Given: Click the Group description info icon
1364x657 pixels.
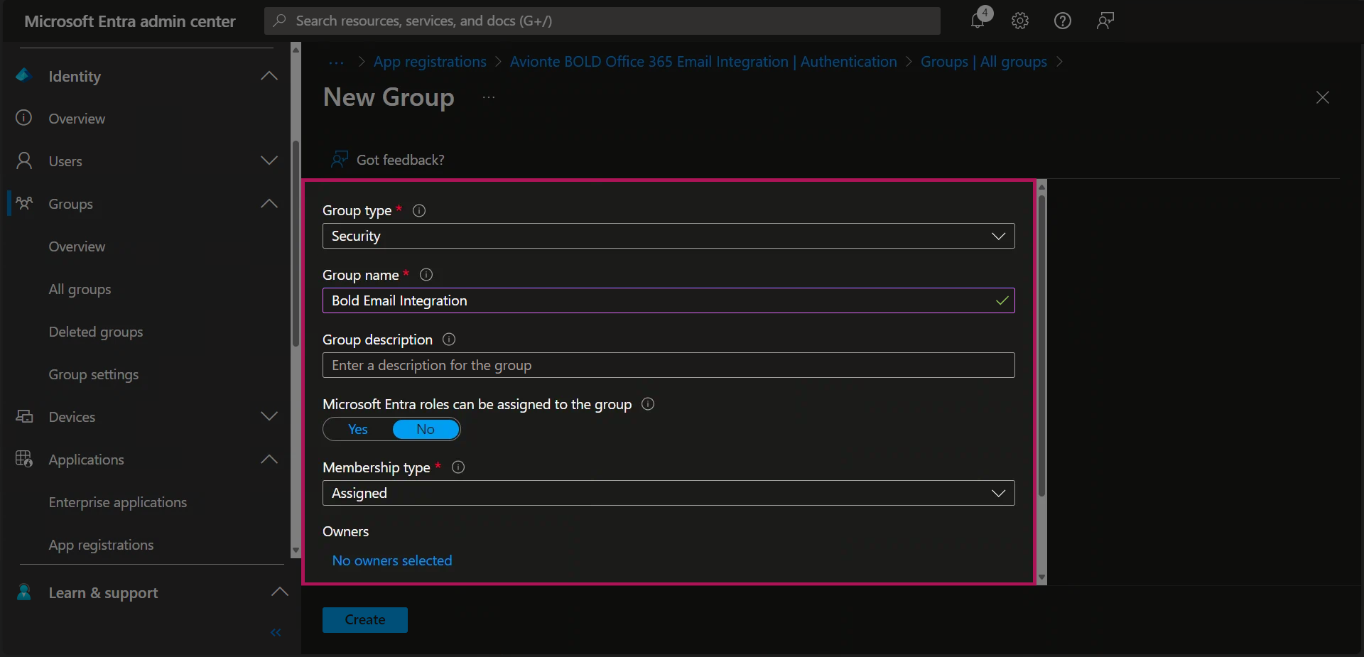Looking at the screenshot, I should tap(449, 340).
